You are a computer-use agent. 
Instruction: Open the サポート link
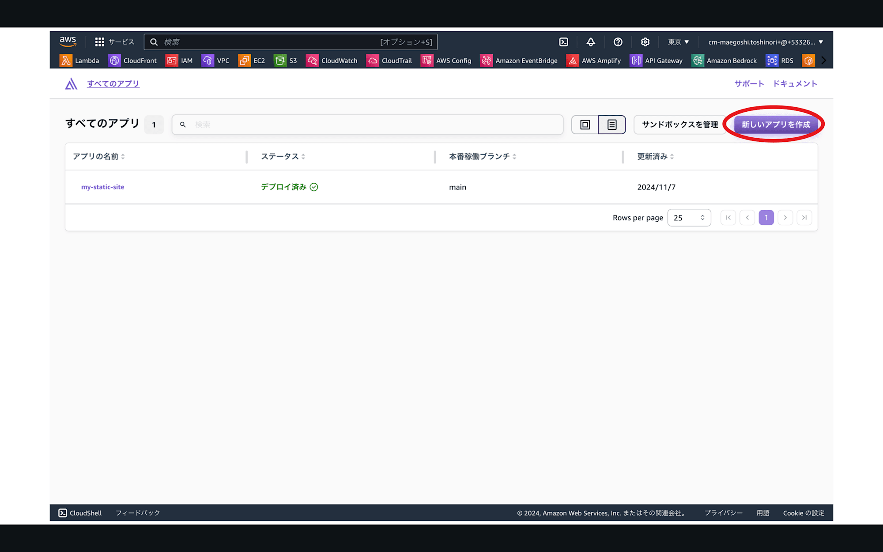click(x=749, y=83)
